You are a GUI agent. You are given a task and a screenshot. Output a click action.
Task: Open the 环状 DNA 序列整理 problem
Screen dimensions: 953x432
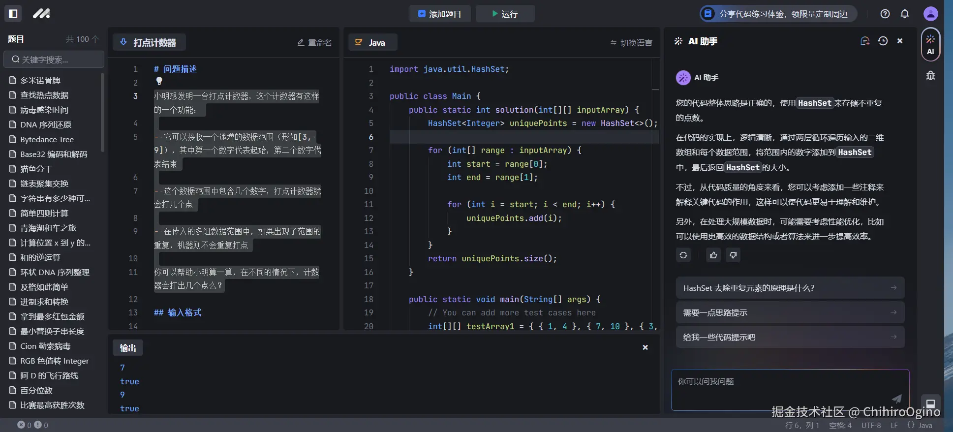click(53, 272)
